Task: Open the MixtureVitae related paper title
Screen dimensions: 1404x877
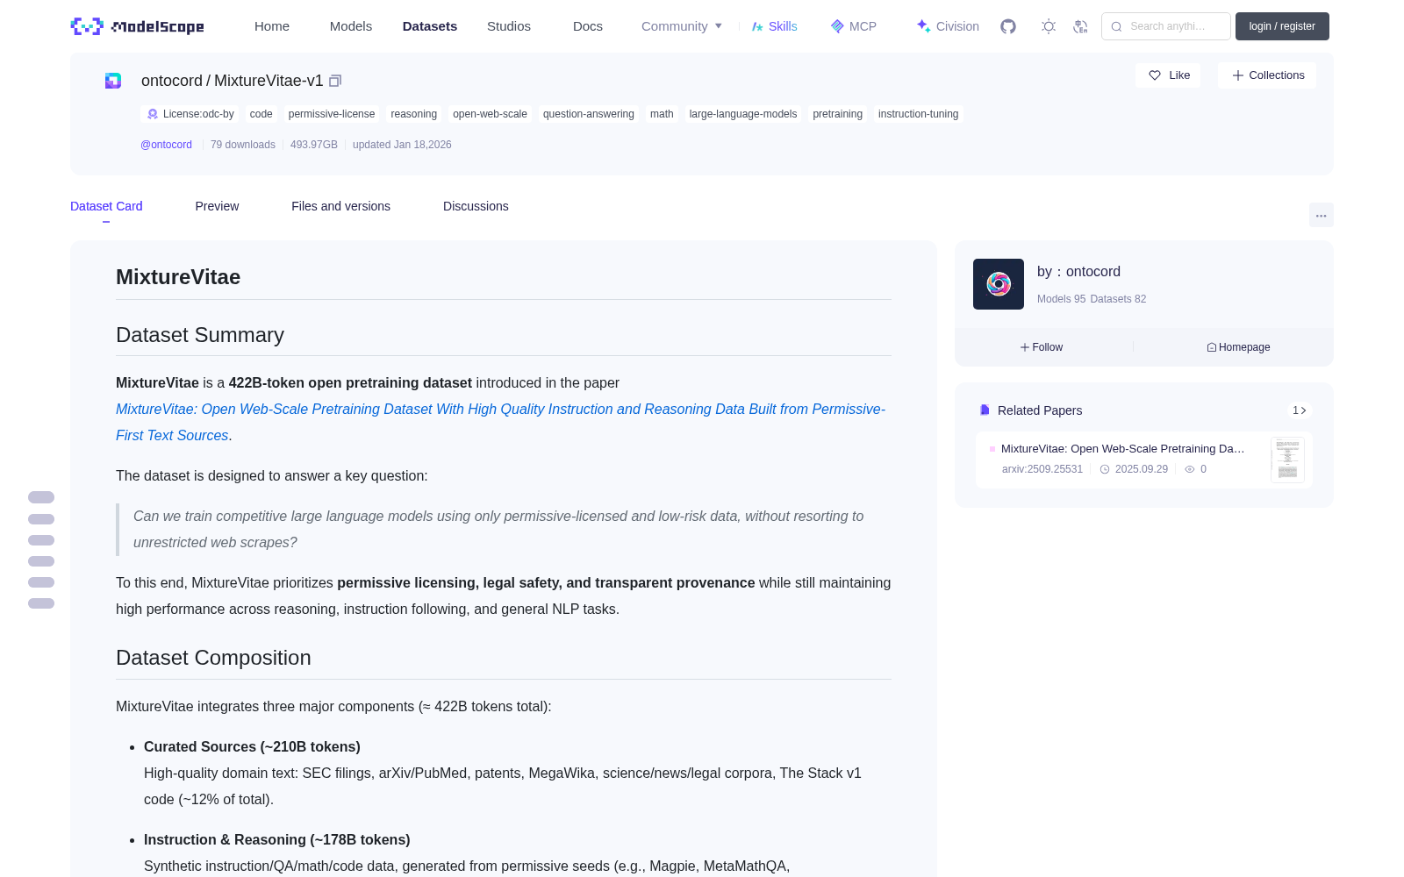Action: [x=1123, y=448]
